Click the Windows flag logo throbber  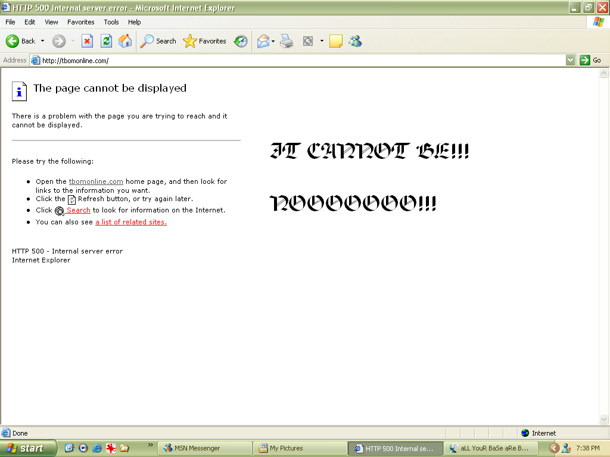coord(598,22)
